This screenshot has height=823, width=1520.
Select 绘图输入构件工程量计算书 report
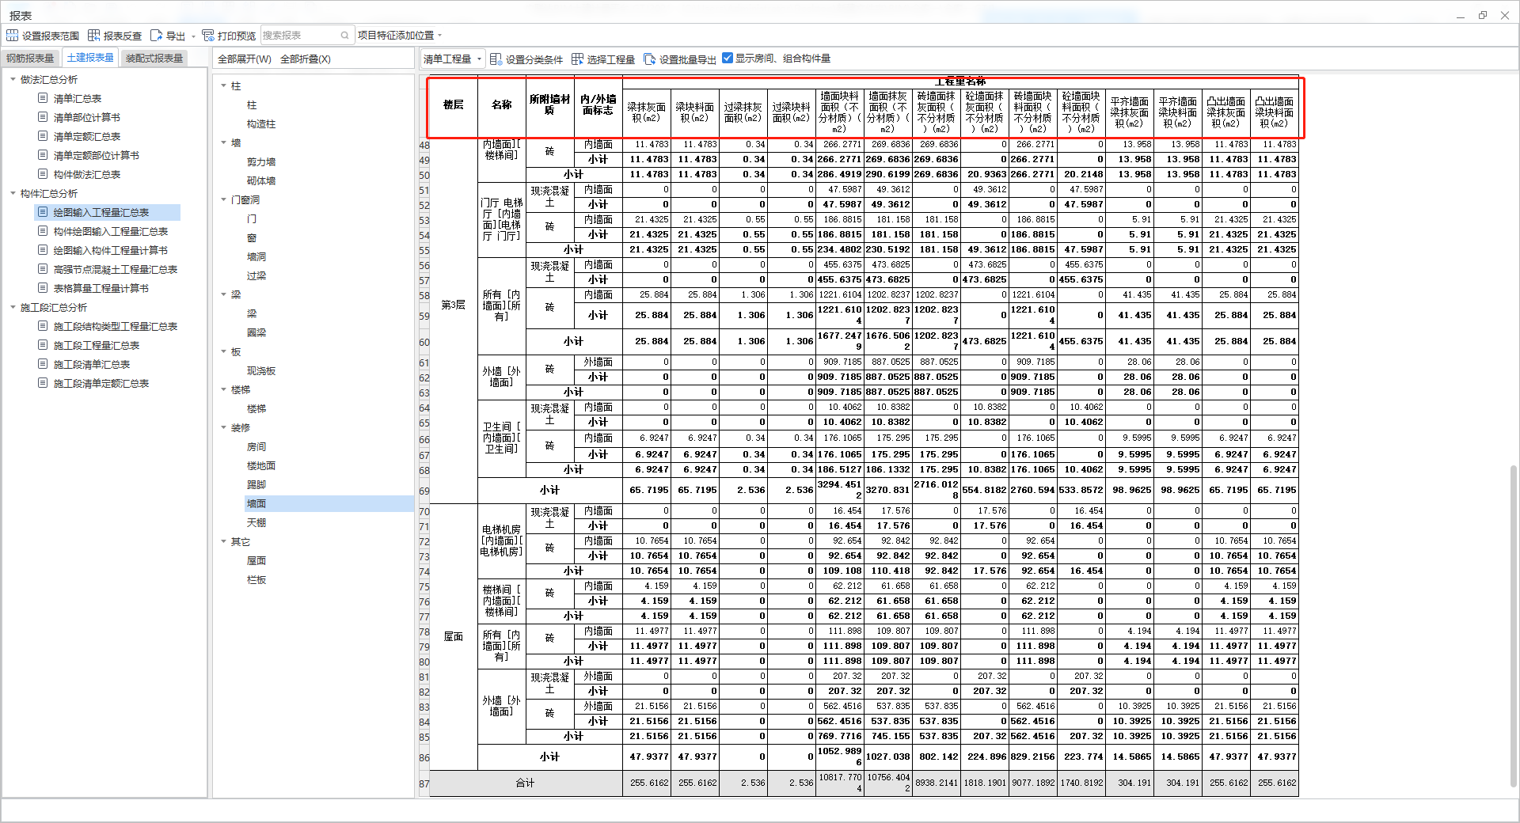(x=110, y=250)
